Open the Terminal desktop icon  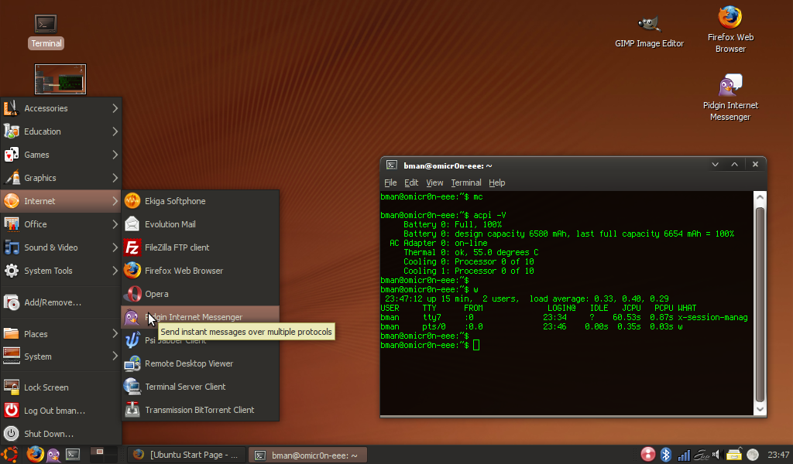pos(46,31)
